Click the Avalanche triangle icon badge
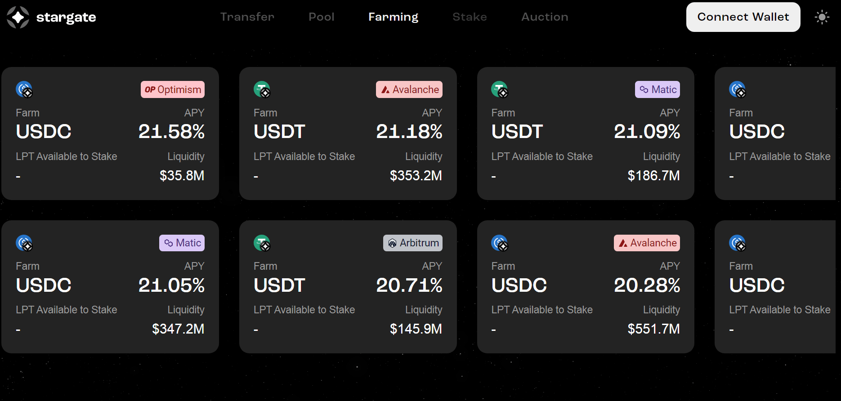 coord(385,89)
